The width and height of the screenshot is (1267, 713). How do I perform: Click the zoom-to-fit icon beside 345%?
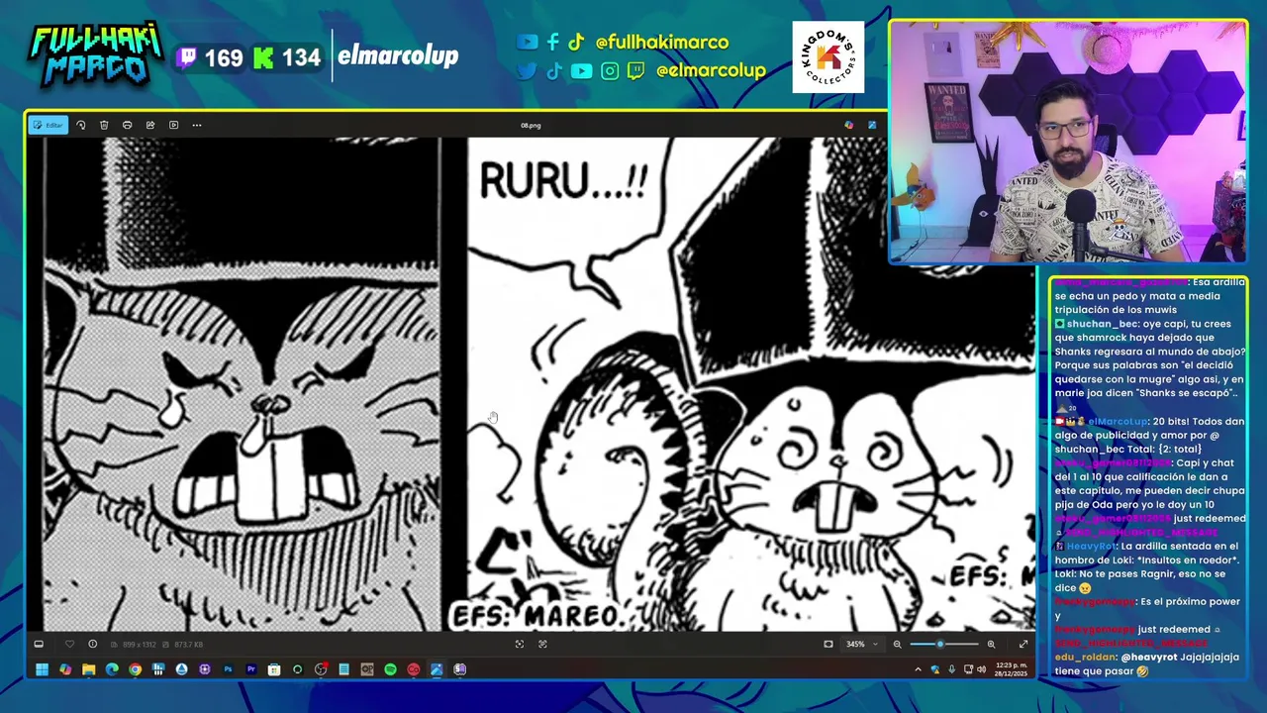(828, 644)
